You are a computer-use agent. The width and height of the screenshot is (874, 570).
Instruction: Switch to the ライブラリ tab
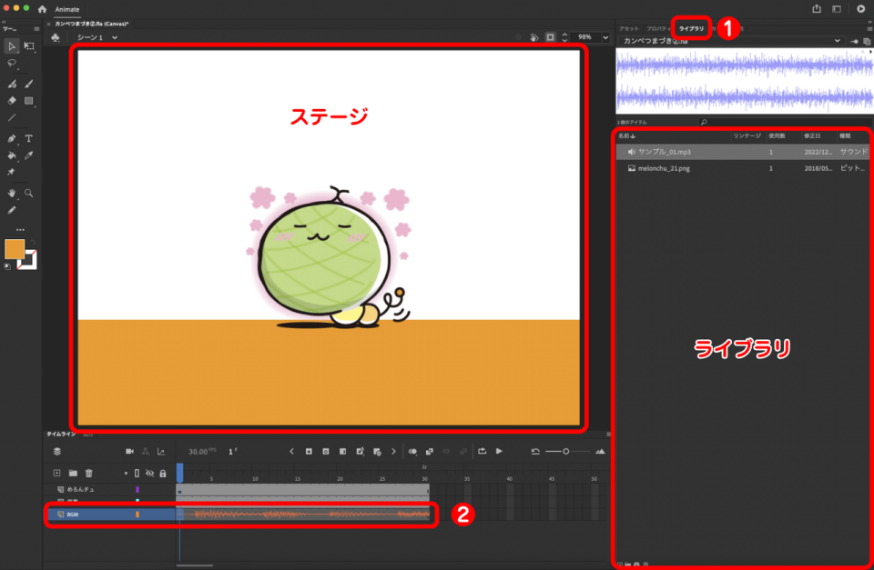[x=691, y=28]
